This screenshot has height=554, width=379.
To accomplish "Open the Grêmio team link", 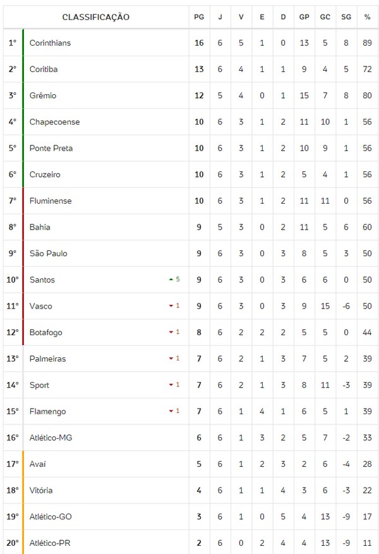I will (x=43, y=95).
